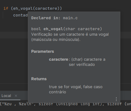131x111 pixels.
Task: Click the Returns heading in the popup
Action: tap(39, 79)
